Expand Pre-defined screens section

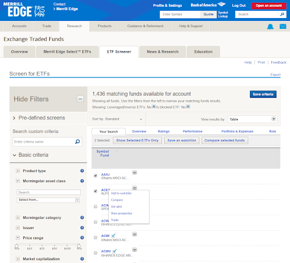point(14,118)
